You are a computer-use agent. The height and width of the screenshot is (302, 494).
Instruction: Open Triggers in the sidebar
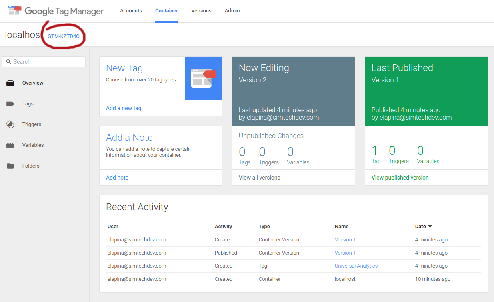click(x=32, y=124)
